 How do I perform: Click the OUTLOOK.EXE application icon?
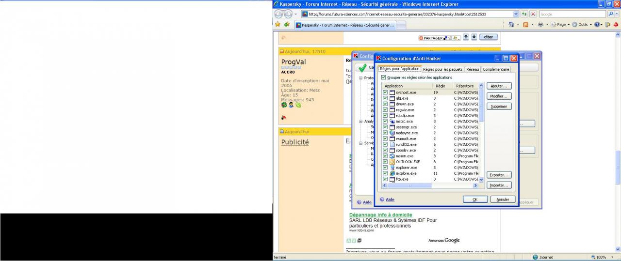pos(392,162)
